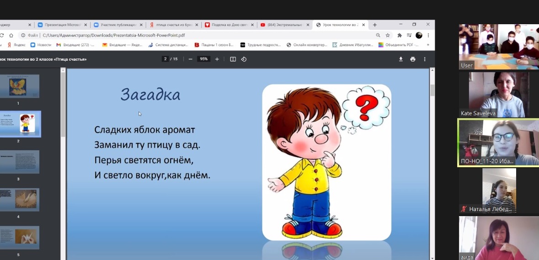The image size is (539, 260).
Task: Click the fit to page icon
Action: click(x=233, y=59)
